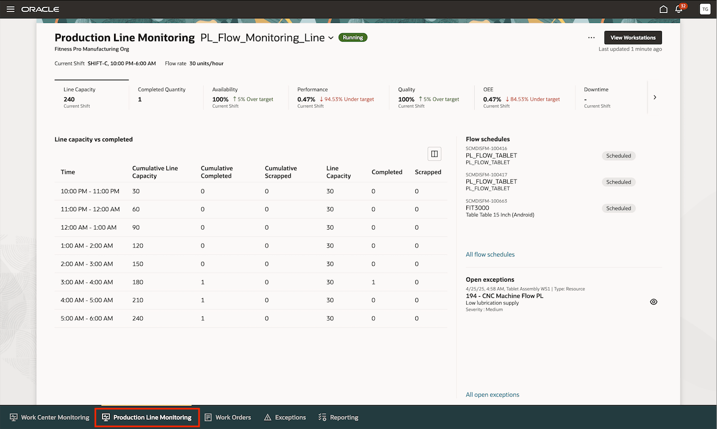This screenshot has width=717, height=429.
Task: Open the Exceptions warning icon
Action: (267, 417)
